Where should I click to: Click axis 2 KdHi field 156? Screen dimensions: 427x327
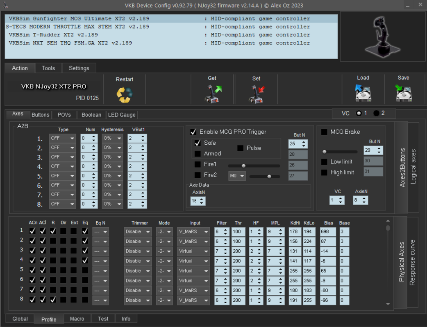pos(295,242)
